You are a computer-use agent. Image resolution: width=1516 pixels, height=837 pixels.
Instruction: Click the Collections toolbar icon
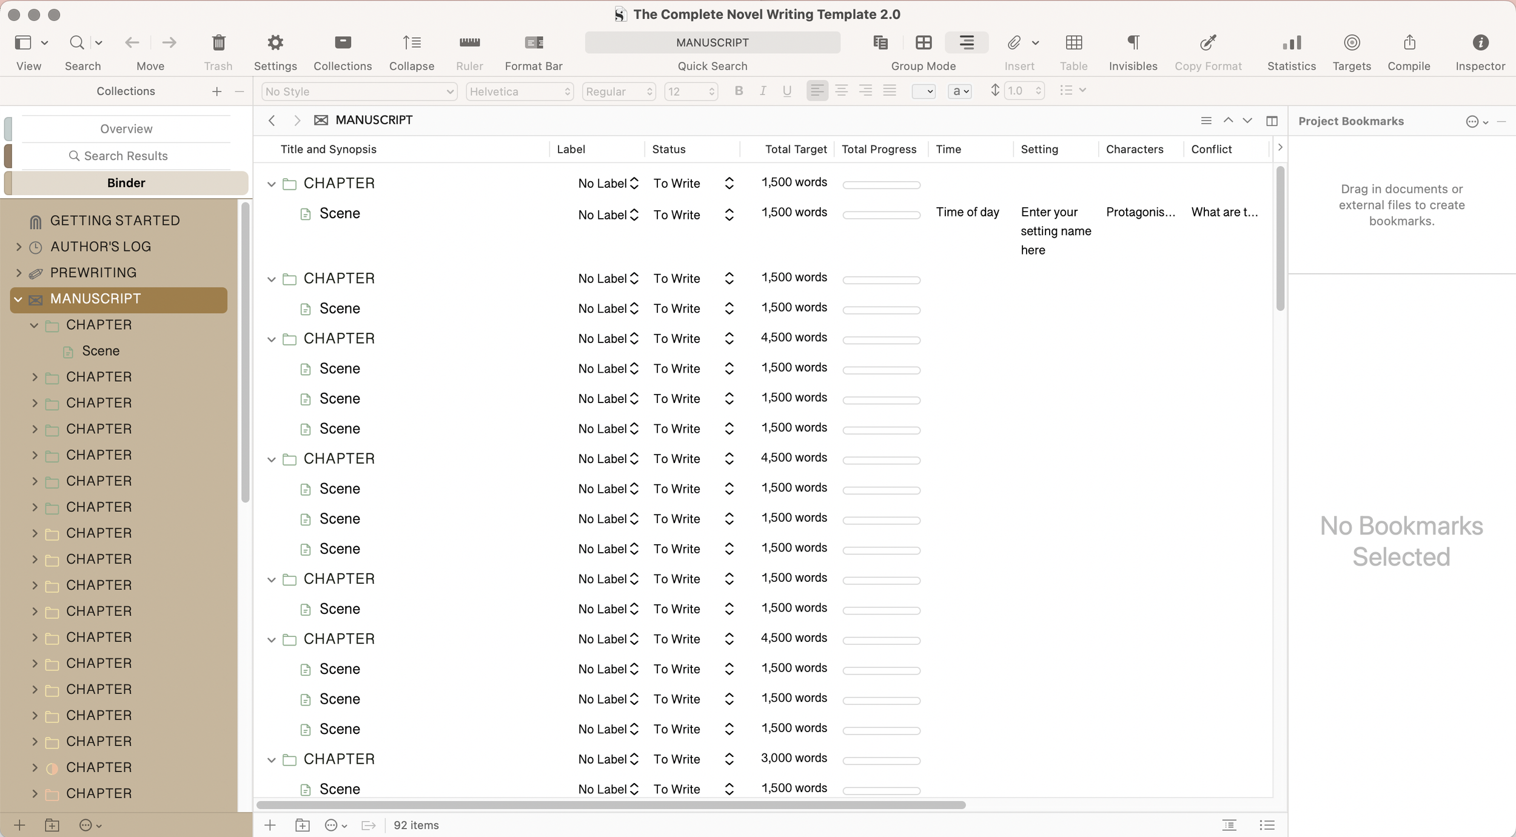click(343, 43)
